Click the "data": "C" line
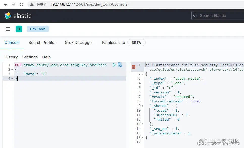This screenshot has width=244, height=148. (x=35, y=74)
